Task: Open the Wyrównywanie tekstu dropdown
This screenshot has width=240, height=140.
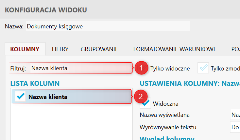Action: pos(235,127)
